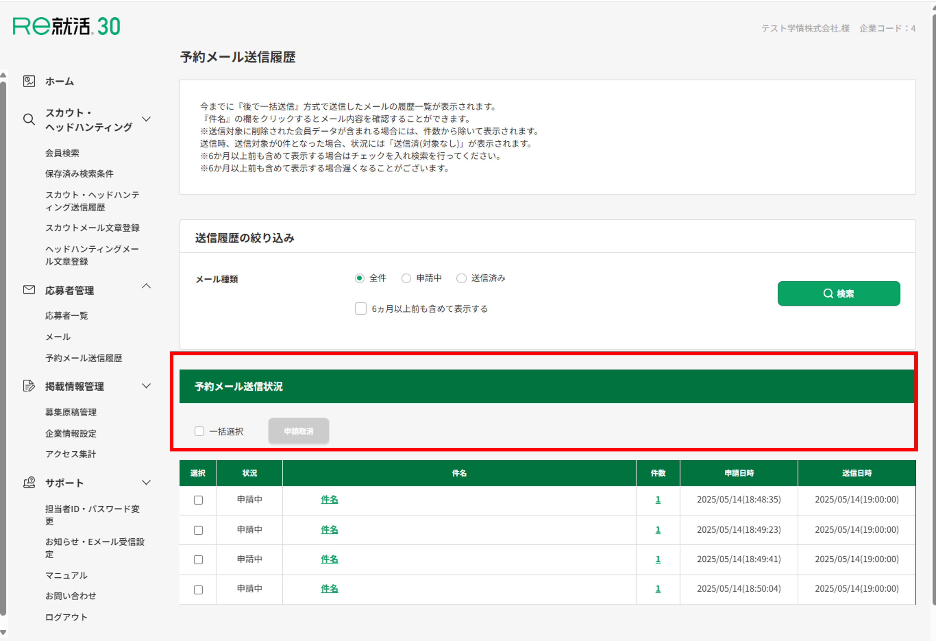The height and width of the screenshot is (641, 936).
Task: Check the row applied at 18:50:04
Action: 199,590
